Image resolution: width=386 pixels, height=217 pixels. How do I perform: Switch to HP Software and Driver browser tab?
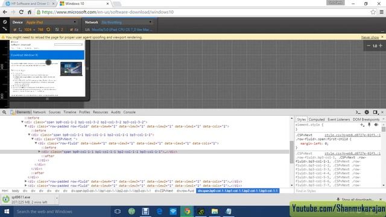pyautogui.click(x=30, y=4)
